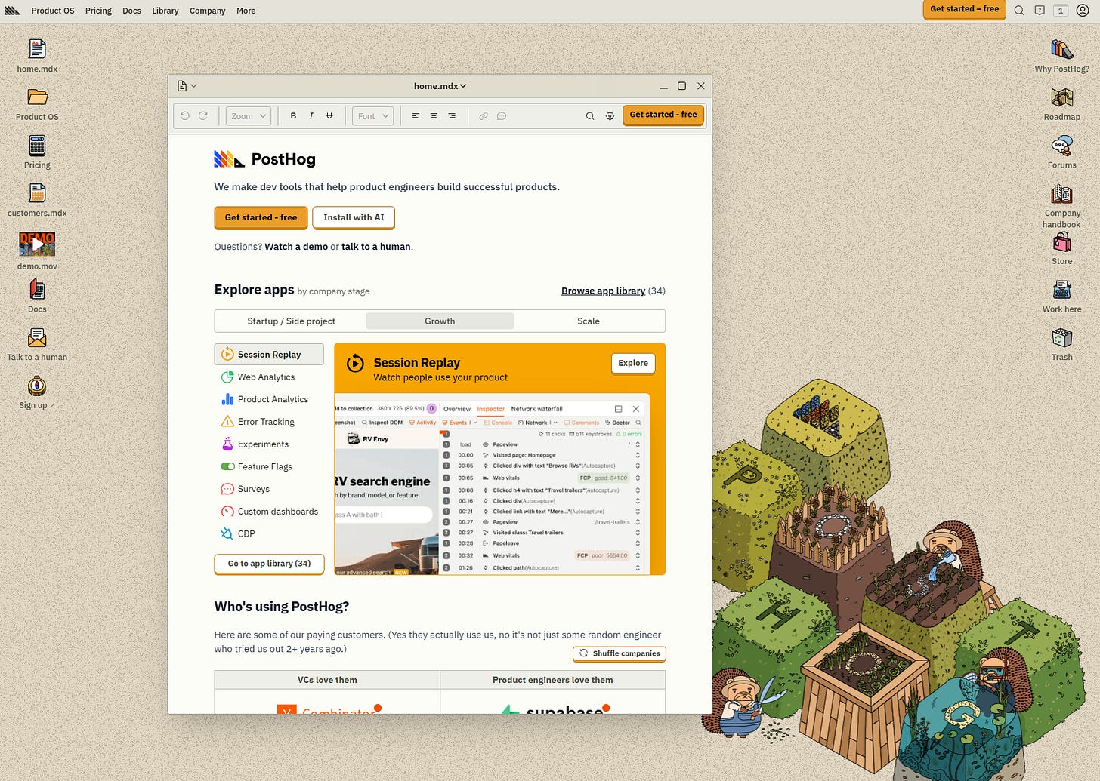Select Experiments in app list

click(x=269, y=444)
